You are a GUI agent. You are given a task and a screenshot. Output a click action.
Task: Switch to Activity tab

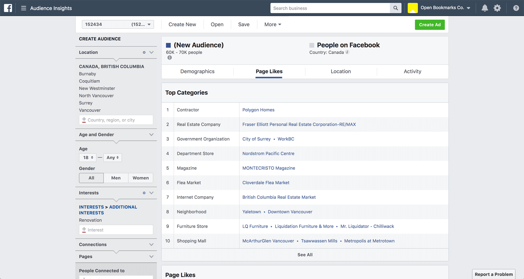pyautogui.click(x=413, y=72)
